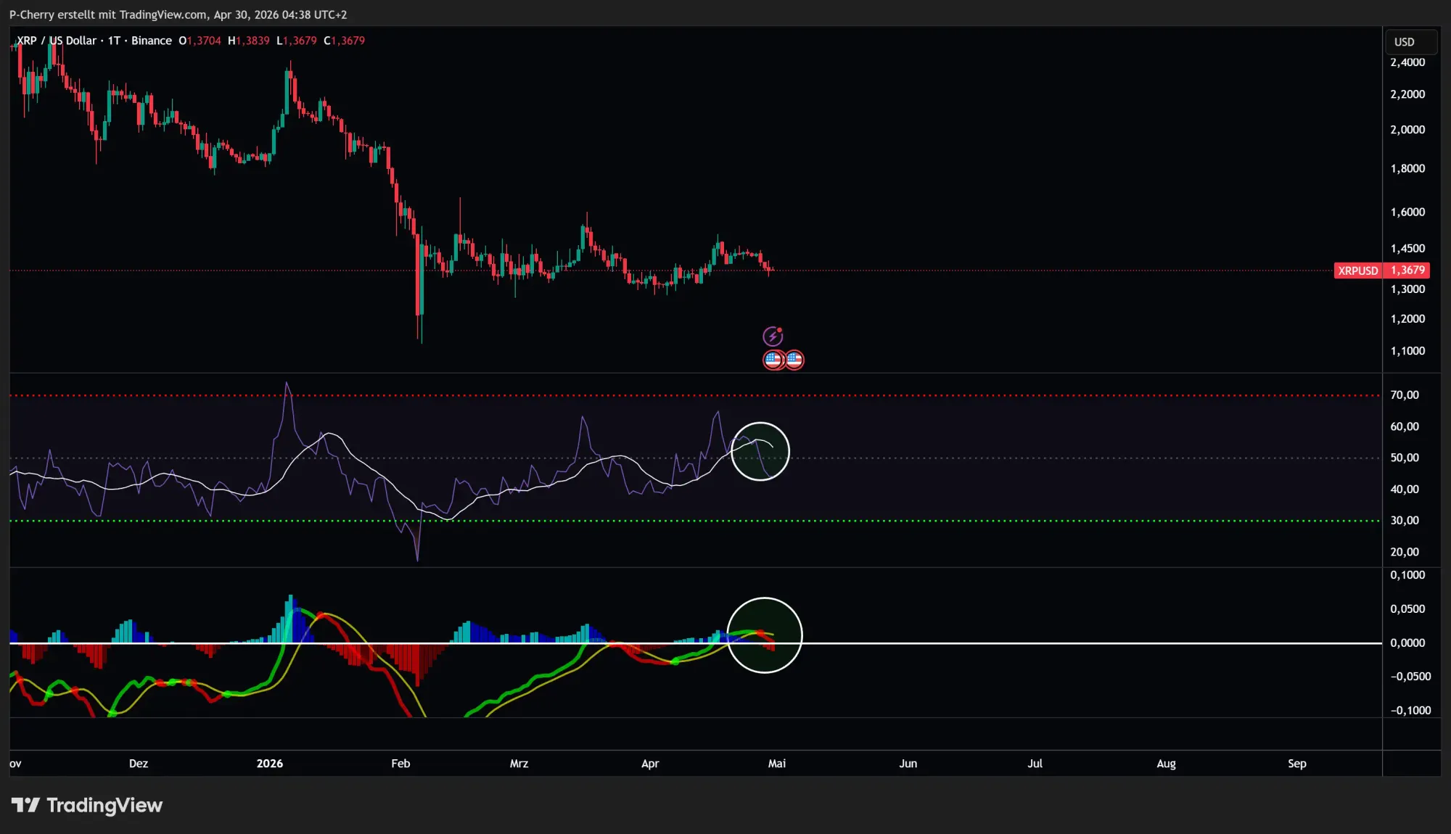The width and height of the screenshot is (1451, 834).
Task: Click Binance in the chart legend
Action: point(151,41)
